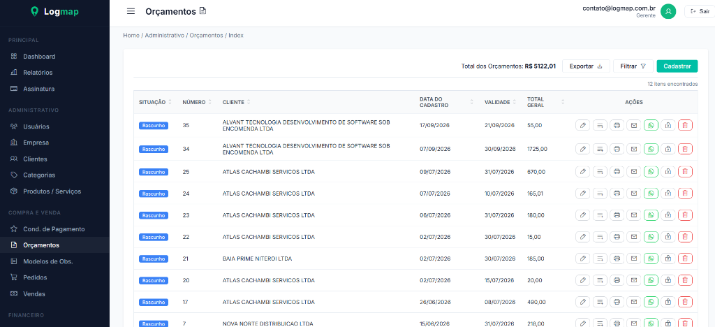This screenshot has height=327, width=715.
Task: Click the contato@logmap.com.br account email
Action: 619,8
